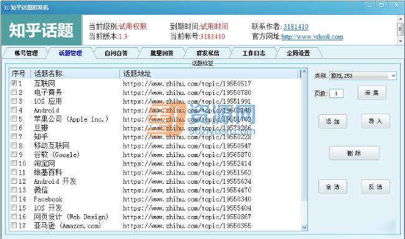Open the 自问自答 tab
Image resolution: width=405 pixels, height=239 pixels.
coord(116,53)
